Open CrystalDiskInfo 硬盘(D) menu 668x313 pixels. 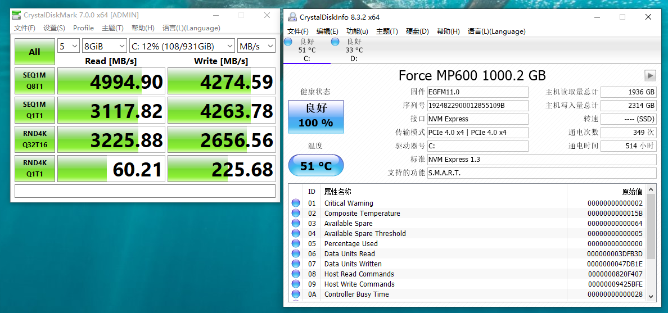coord(417,31)
